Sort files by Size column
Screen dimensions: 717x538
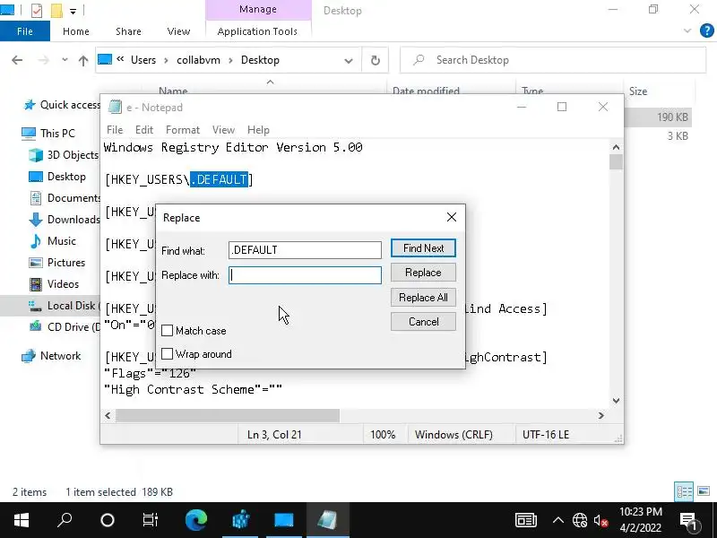pyautogui.click(x=637, y=91)
